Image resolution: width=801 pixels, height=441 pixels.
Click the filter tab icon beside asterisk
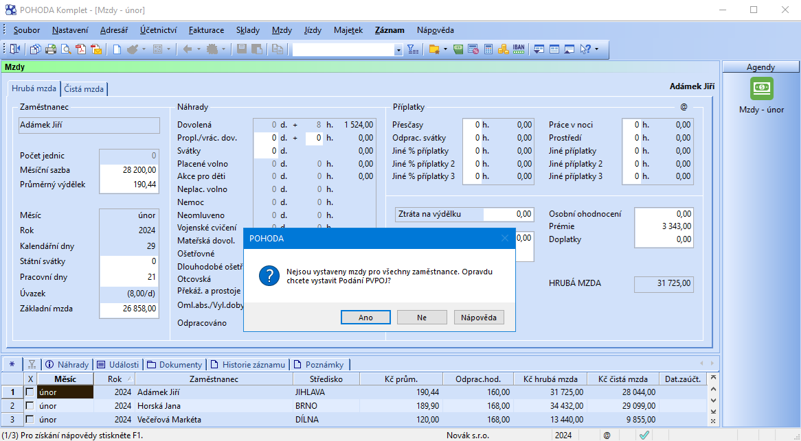tap(32, 364)
